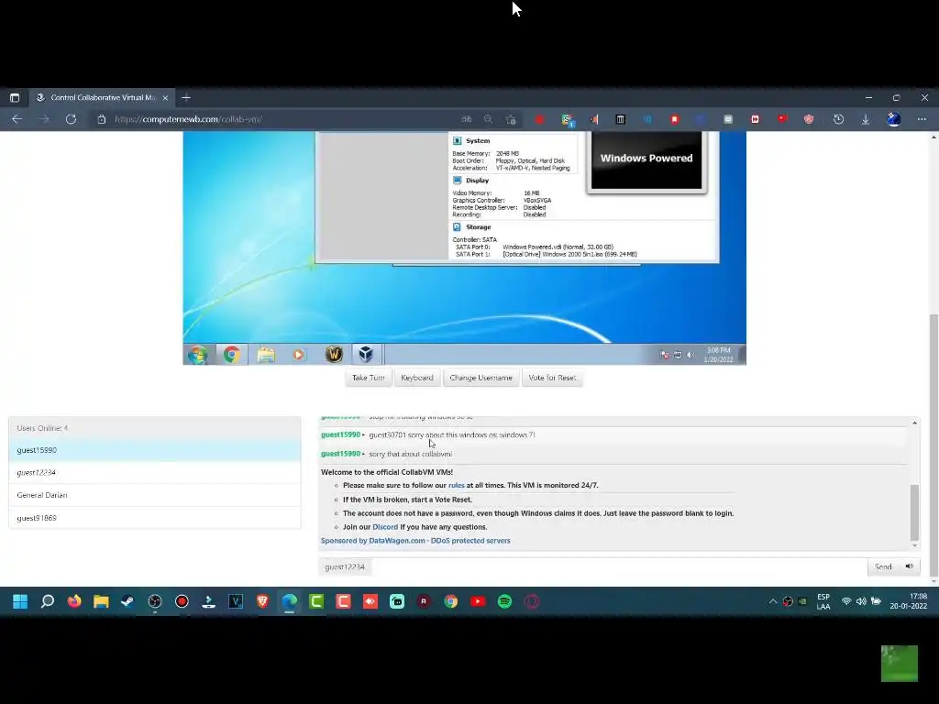Reload the current page

[71, 119]
